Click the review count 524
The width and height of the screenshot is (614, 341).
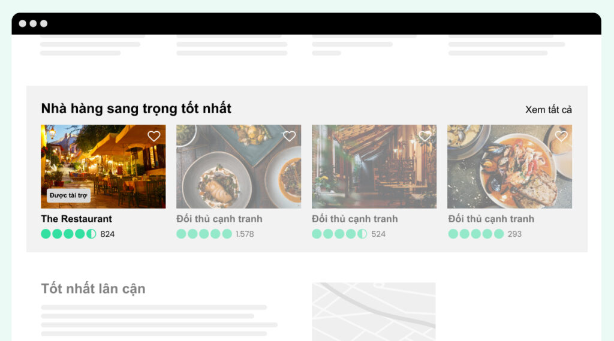point(378,234)
